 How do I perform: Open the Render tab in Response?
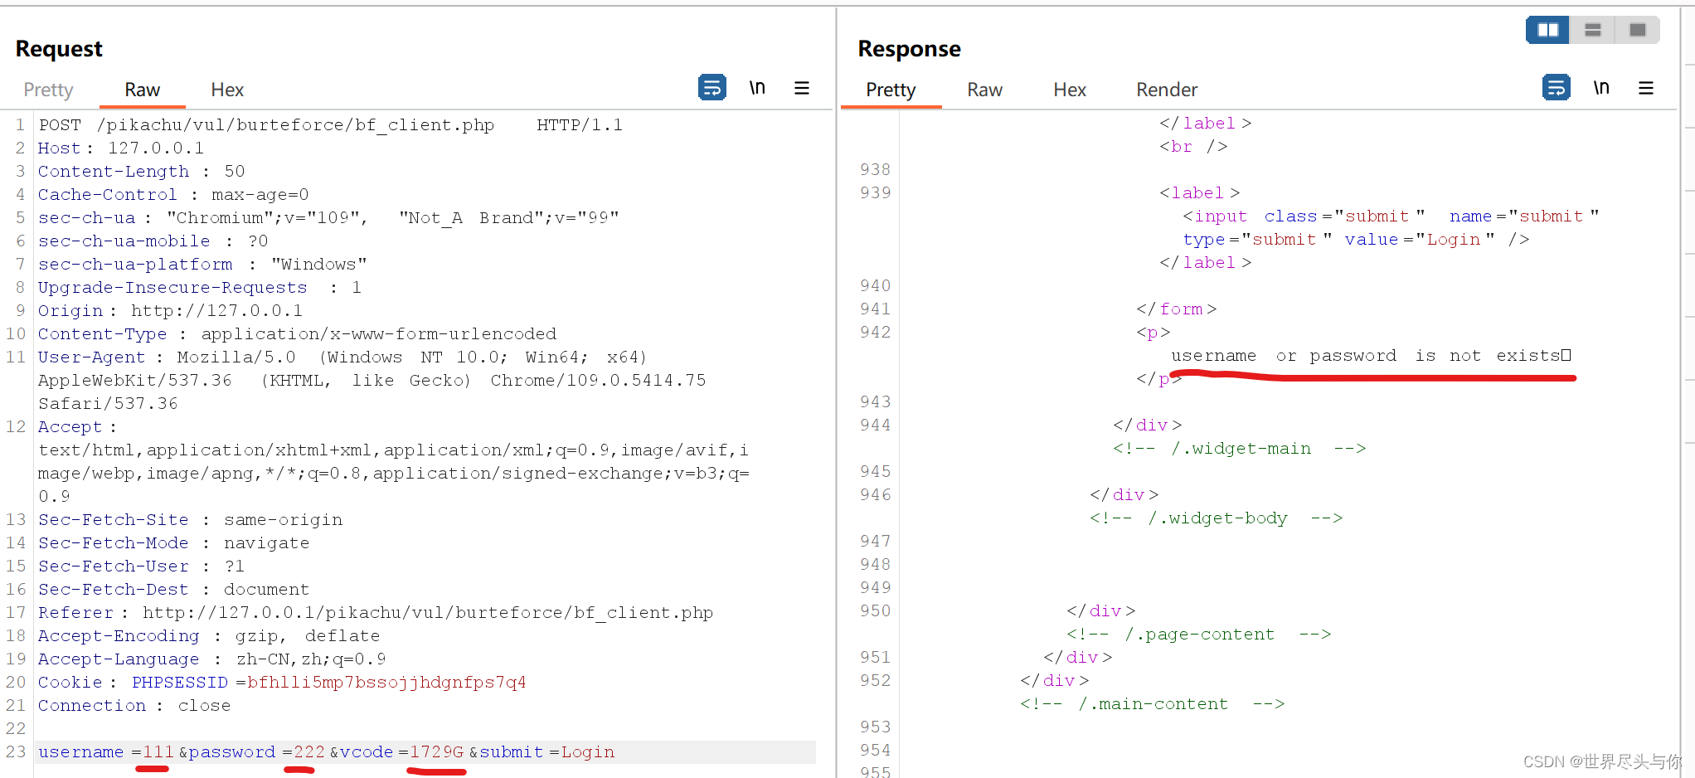click(x=1167, y=90)
